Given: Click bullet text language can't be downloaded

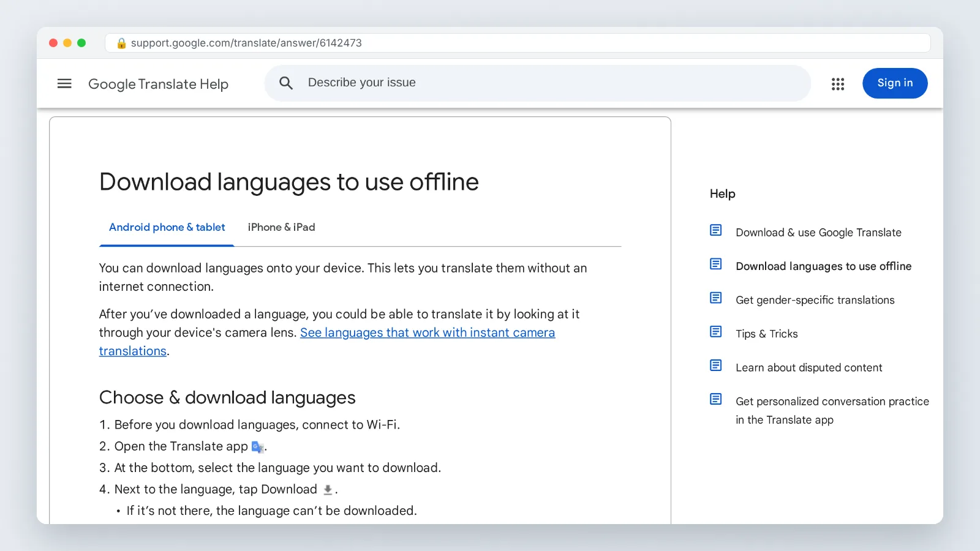Looking at the screenshot, I should (271, 511).
